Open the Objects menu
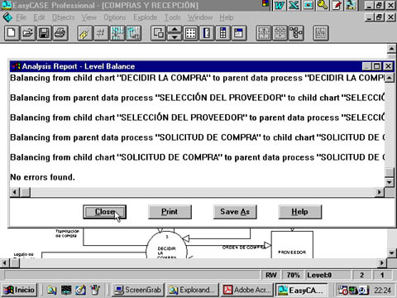Viewport: 397px width, 298px height. tap(64, 17)
